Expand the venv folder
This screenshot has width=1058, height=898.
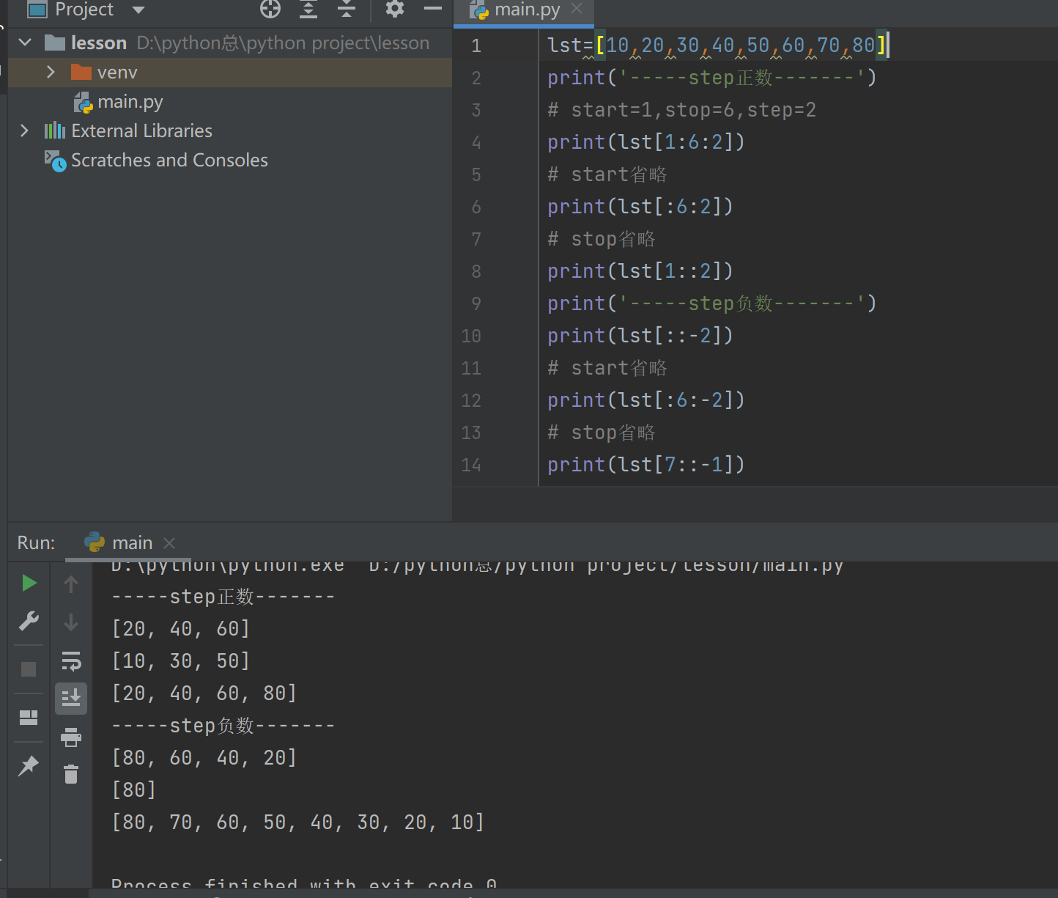[51, 72]
